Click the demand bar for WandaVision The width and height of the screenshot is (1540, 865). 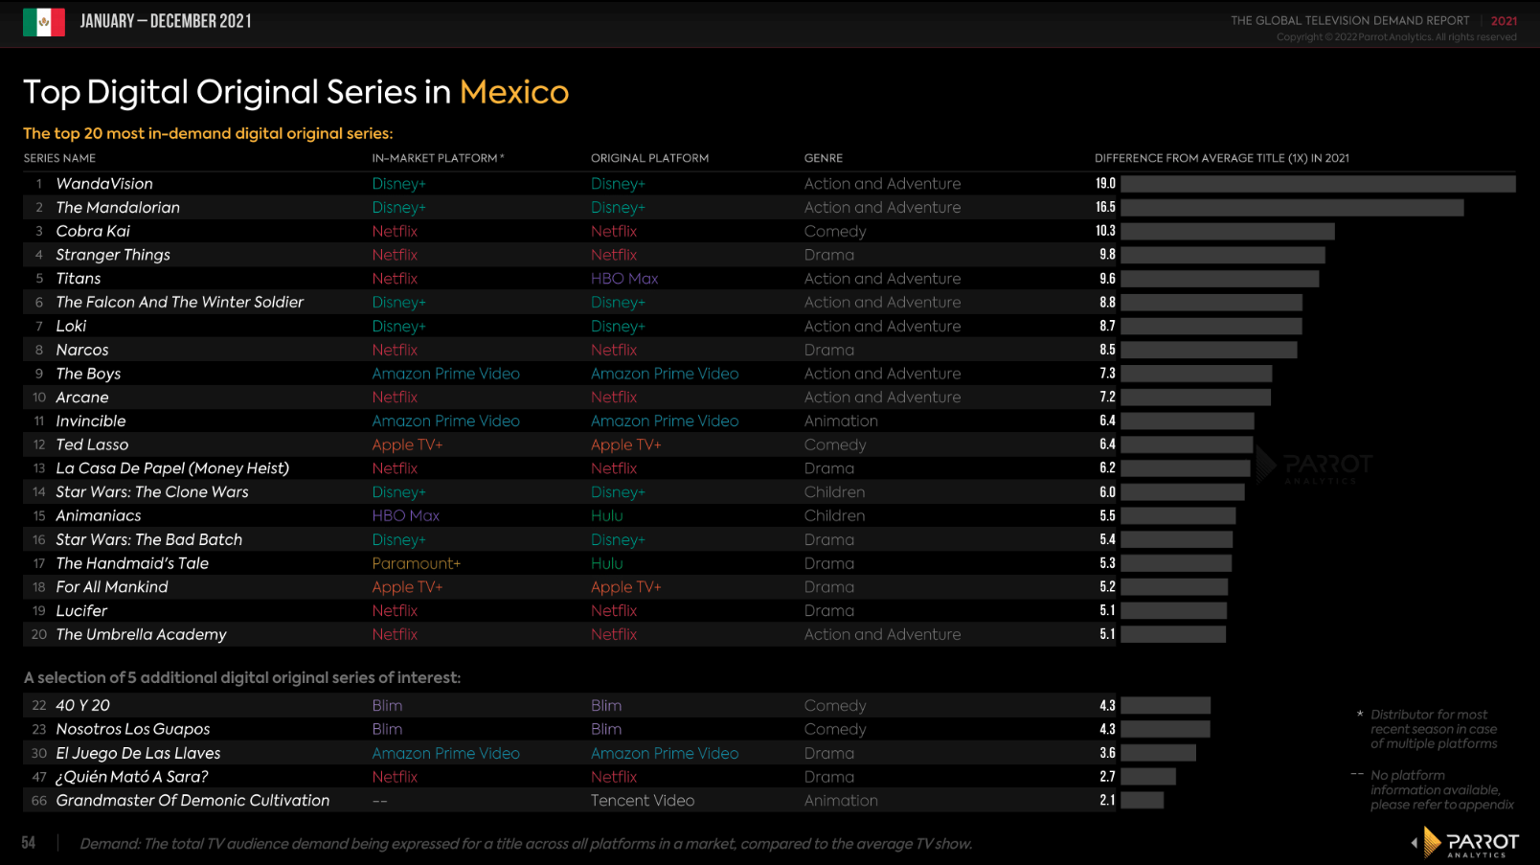(x=1318, y=184)
